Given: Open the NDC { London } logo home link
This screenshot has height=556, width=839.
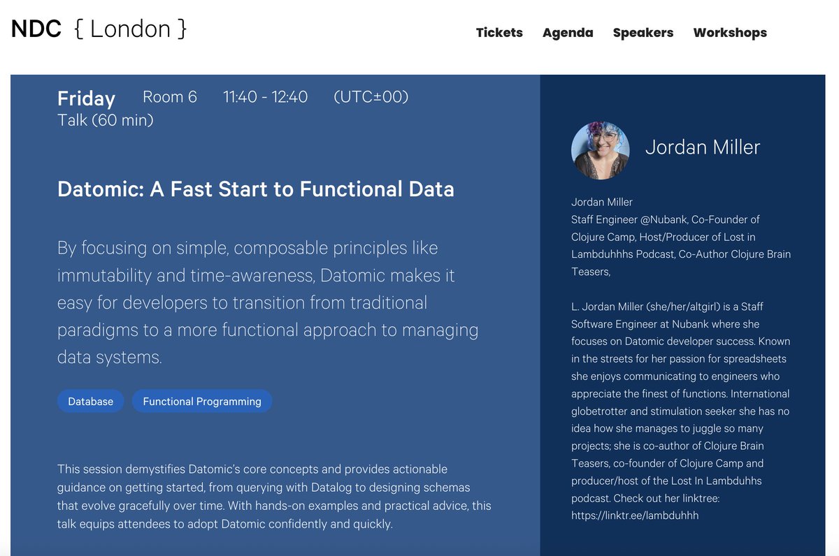Looking at the screenshot, I should click(x=99, y=29).
